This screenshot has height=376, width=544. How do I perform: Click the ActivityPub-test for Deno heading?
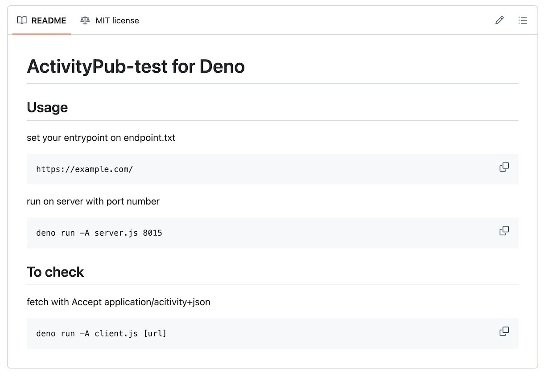click(x=136, y=67)
